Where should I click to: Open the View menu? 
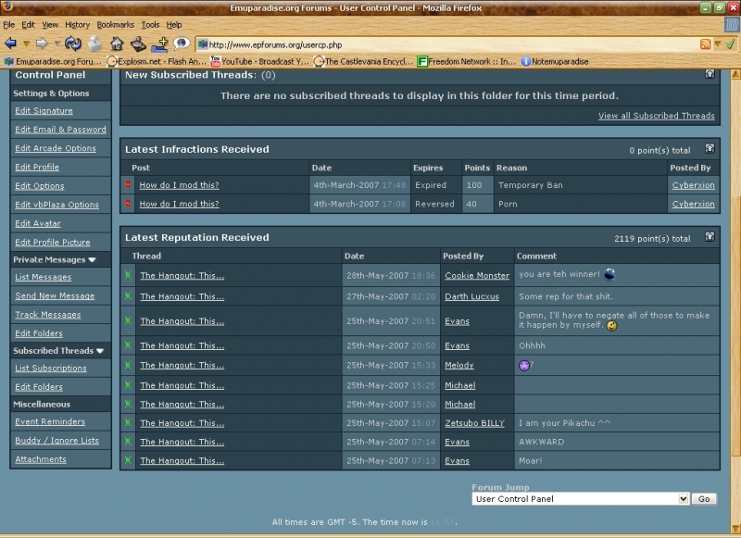(50, 25)
